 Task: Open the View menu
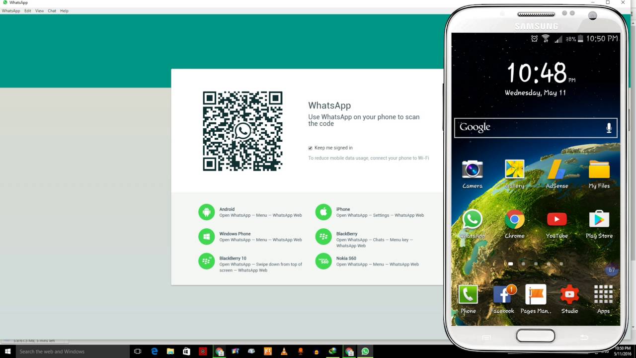pyautogui.click(x=39, y=10)
